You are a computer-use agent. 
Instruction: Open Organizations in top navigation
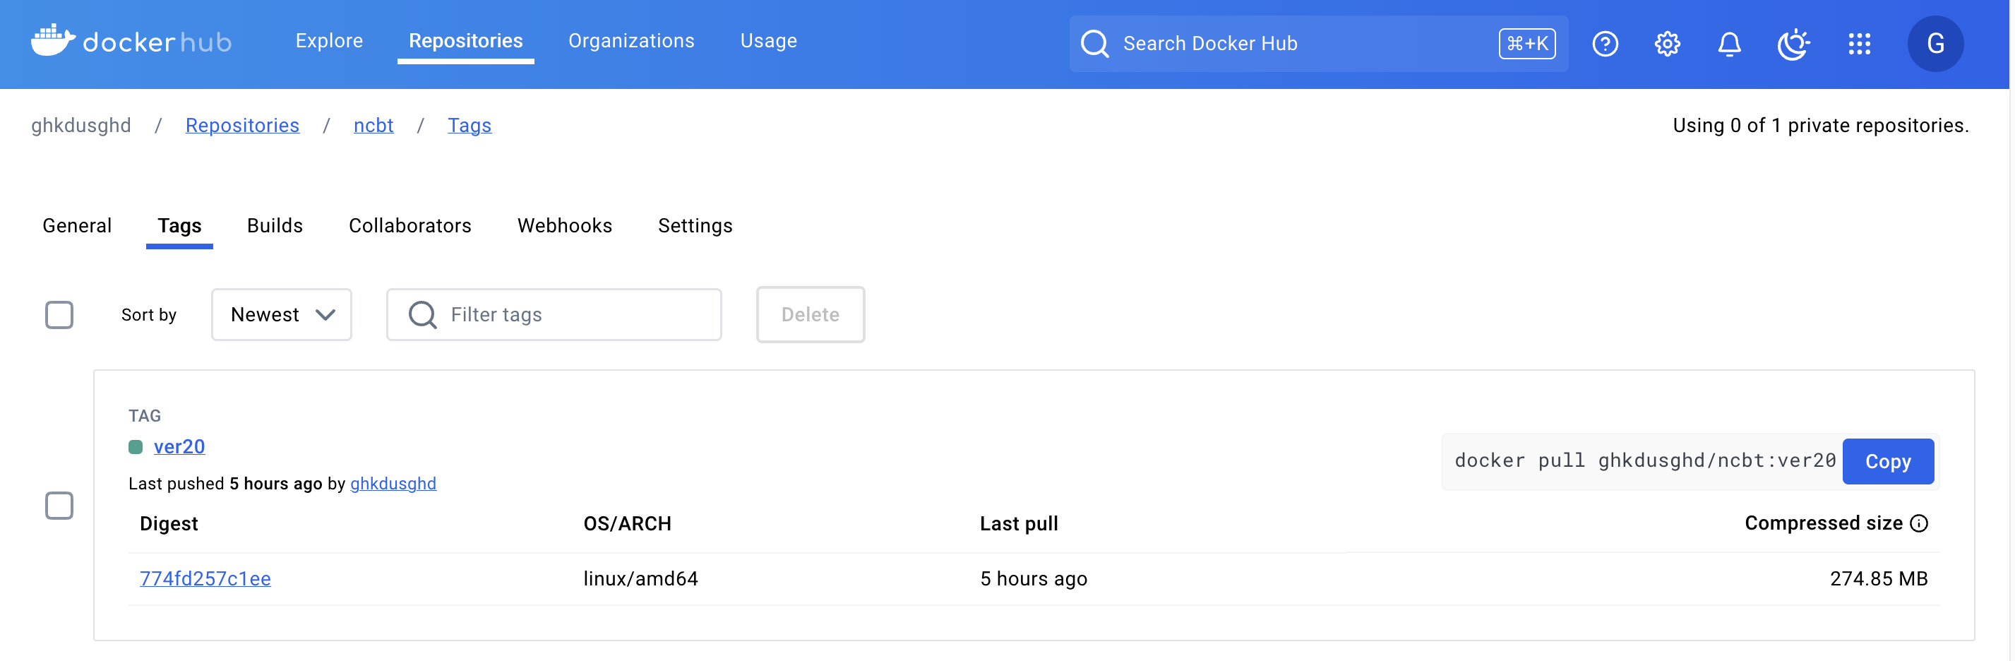point(631,41)
